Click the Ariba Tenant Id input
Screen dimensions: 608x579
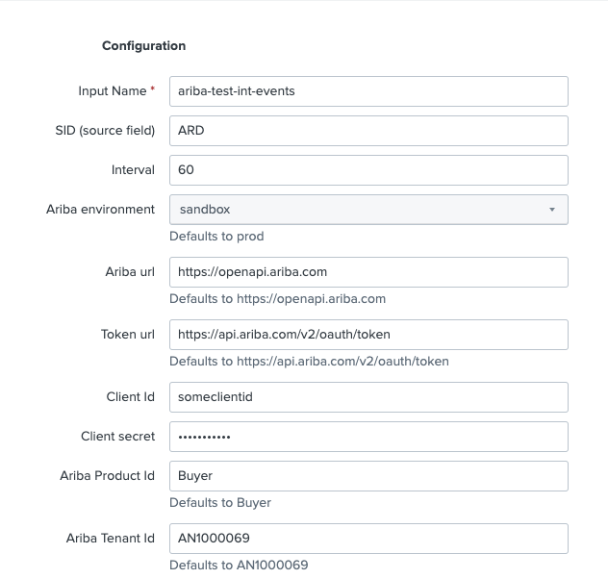pyautogui.click(x=368, y=539)
